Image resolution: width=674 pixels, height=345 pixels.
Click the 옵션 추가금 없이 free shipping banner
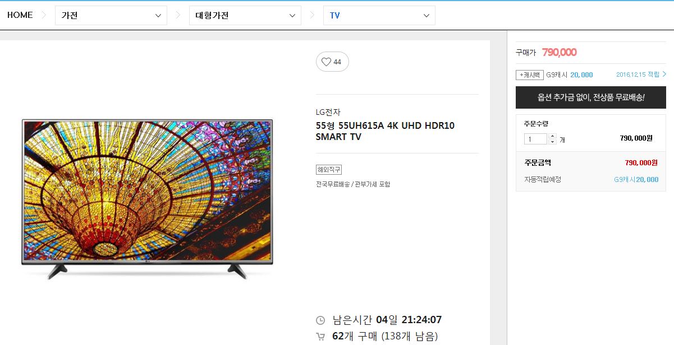[x=591, y=97]
